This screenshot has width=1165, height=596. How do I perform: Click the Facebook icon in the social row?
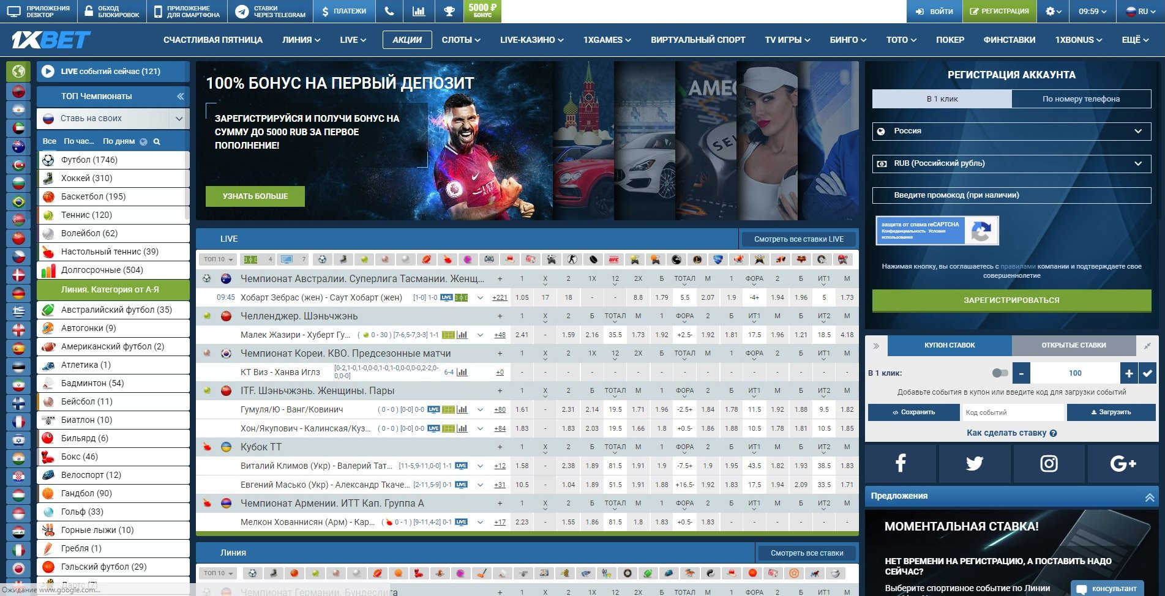tap(900, 463)
